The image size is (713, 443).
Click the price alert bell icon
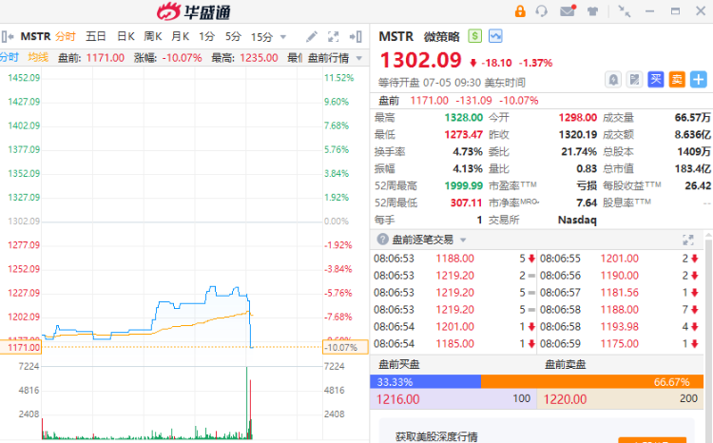[613, 80]
